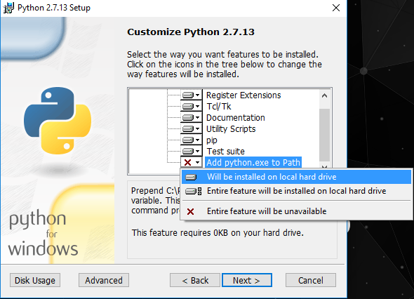This screenshot has width=414, height=299.
Task: Select Utility Scripts tree item
Action: click(x=231, y=129)
